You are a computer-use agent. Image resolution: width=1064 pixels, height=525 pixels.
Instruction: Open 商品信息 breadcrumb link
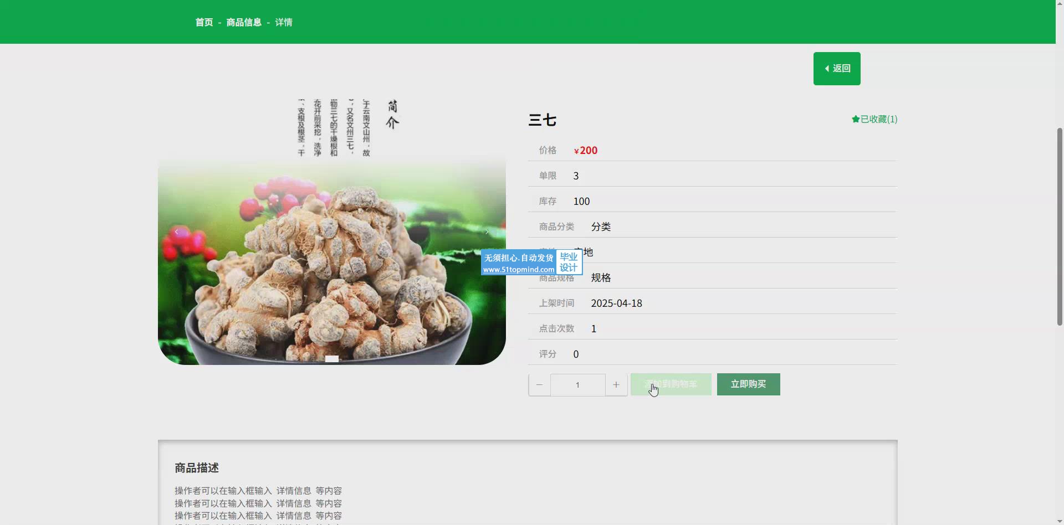point(244,22)
